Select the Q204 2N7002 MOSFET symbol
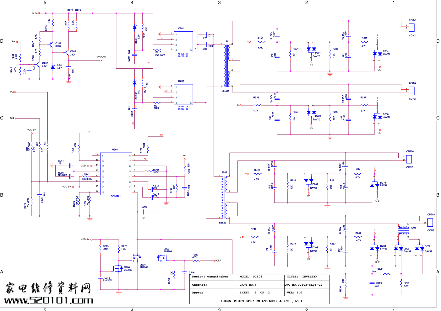The height and width of the screenshot is (311, 441). [x=118, y=268]
